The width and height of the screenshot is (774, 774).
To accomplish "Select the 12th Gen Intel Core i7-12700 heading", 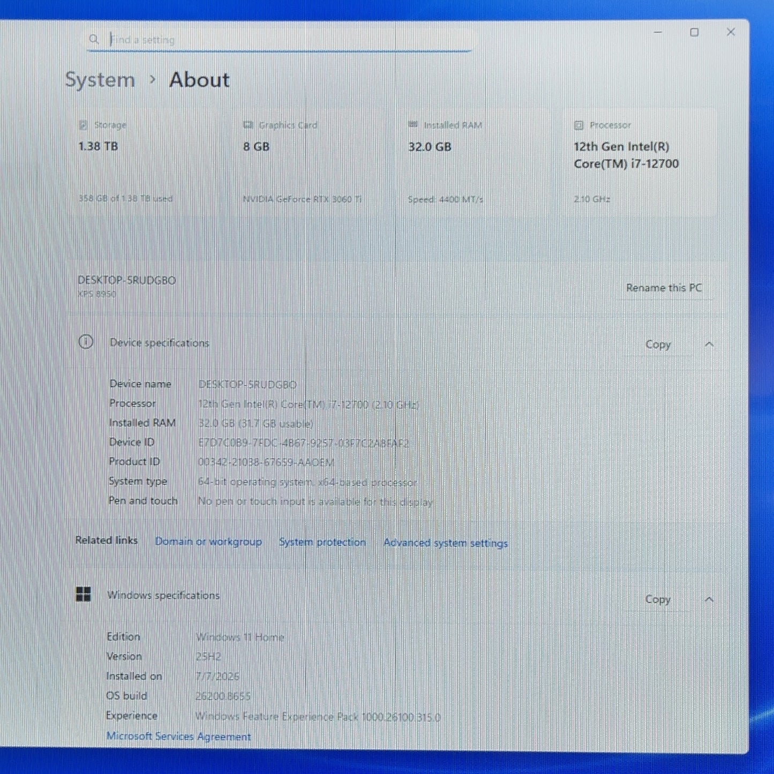I will [626, 155].
